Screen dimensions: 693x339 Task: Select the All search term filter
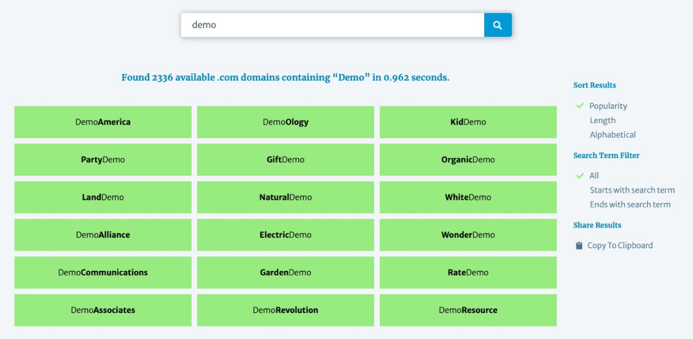tap(594, 176)
